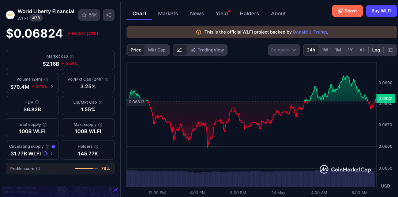
Task: Click the Vol/Mkt Cap (24h) info icon
Action: click(106, 79)
